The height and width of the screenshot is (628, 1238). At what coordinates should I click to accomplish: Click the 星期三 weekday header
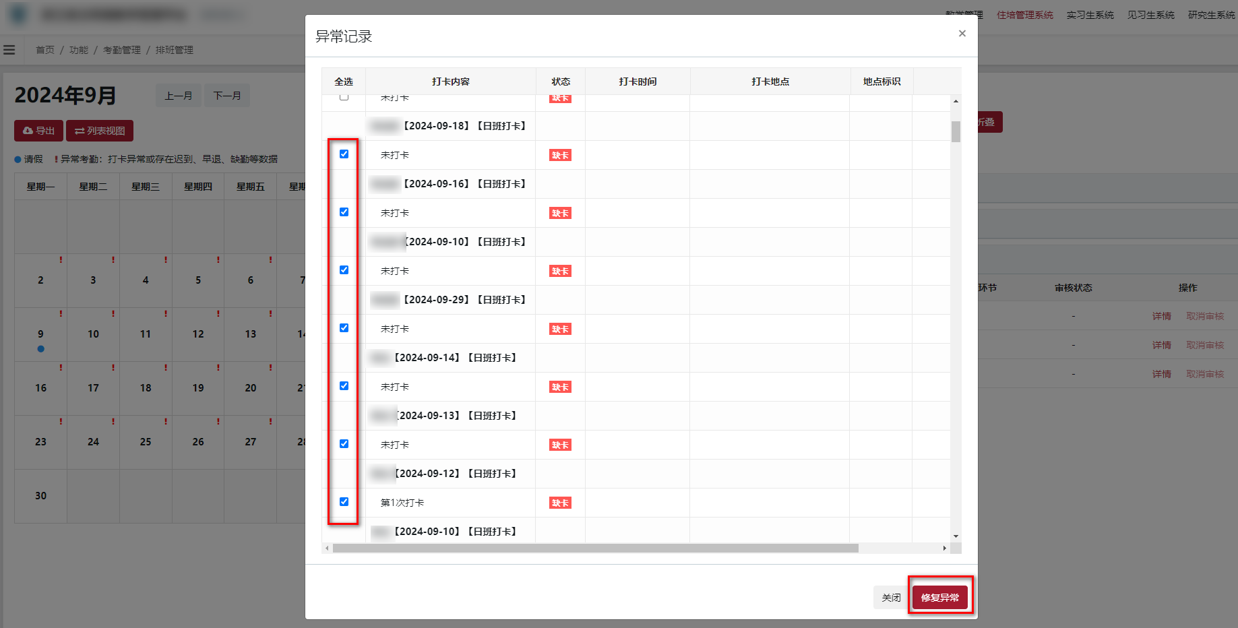tap(146, 187)
